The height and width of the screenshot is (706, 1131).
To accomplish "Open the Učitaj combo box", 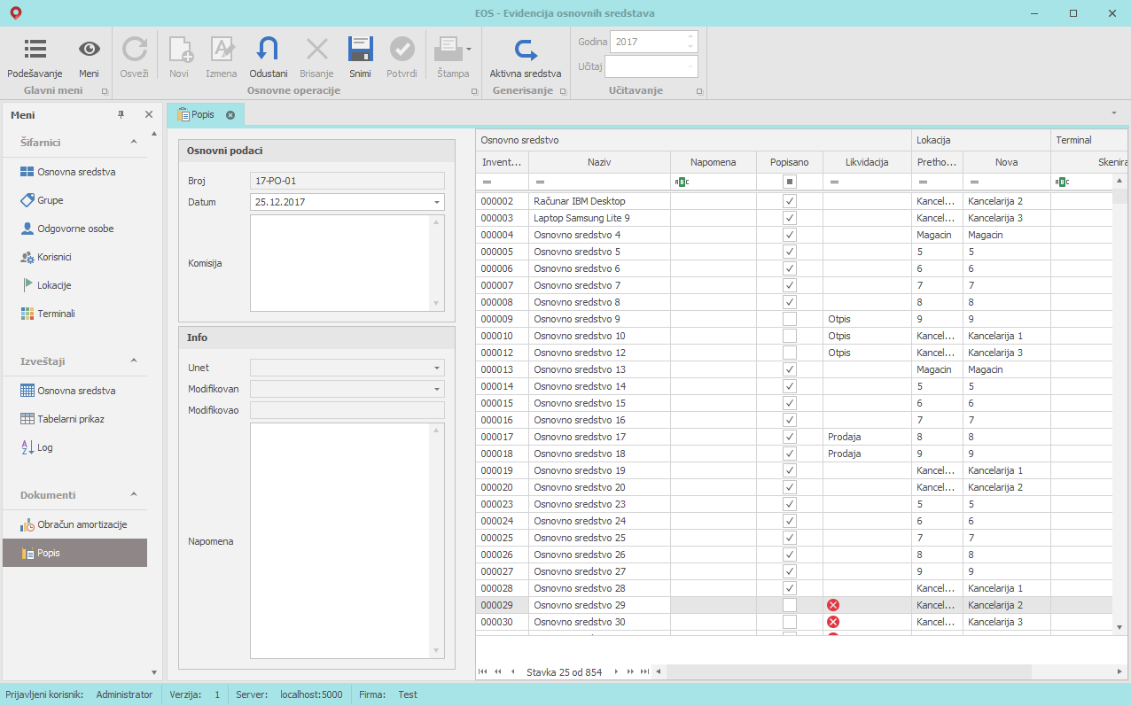I will [651, 66].
